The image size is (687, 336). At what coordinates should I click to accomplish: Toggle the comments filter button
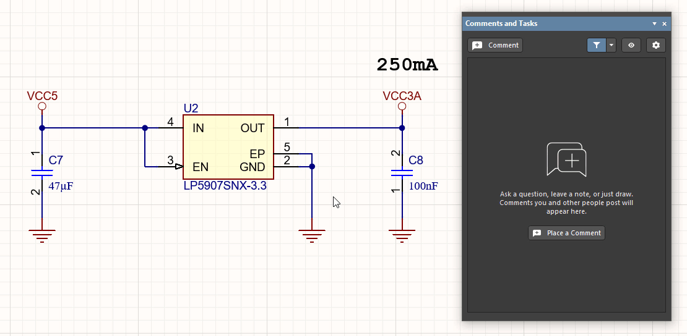click(596, 45)
